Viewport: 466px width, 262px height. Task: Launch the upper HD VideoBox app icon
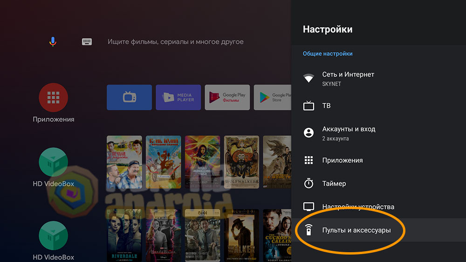pos(54,161)
